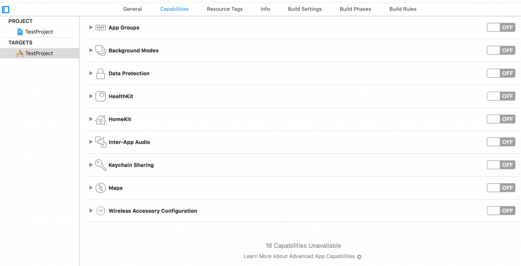Screen dimensions: 521x266
Task: Click the Maps label
Action: 115,188
